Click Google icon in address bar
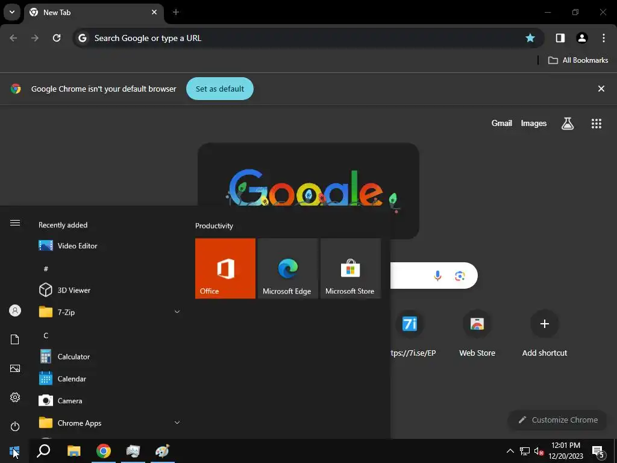 pos(82,38)
